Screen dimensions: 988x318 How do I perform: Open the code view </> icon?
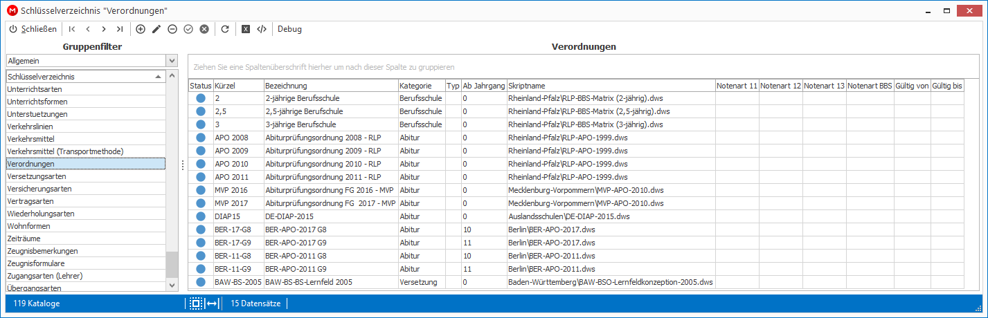pos(262,29)
